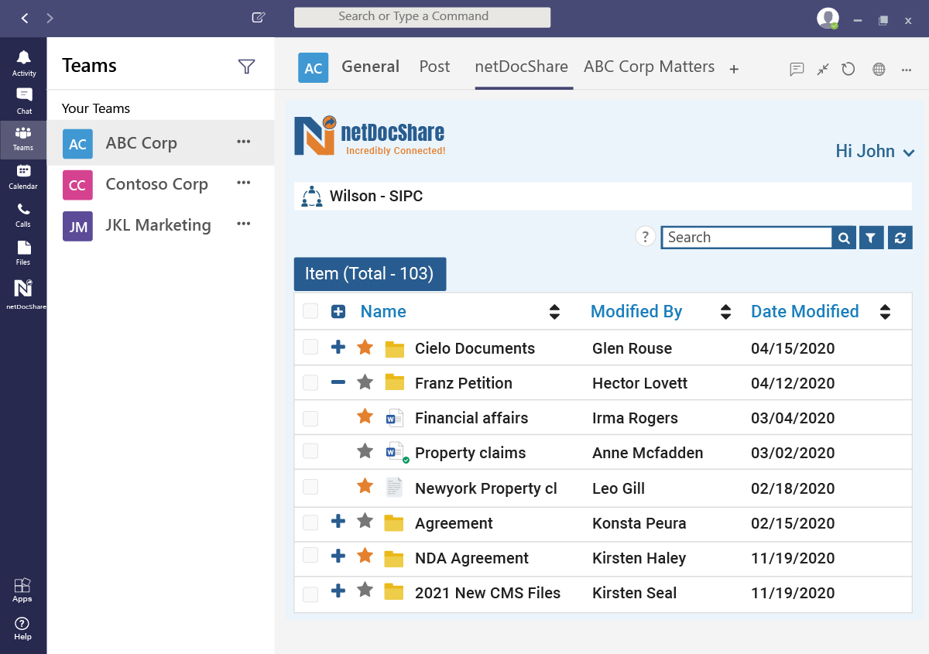
Task: Open Help in the left sidebar
Action: [x=22, y=628]
